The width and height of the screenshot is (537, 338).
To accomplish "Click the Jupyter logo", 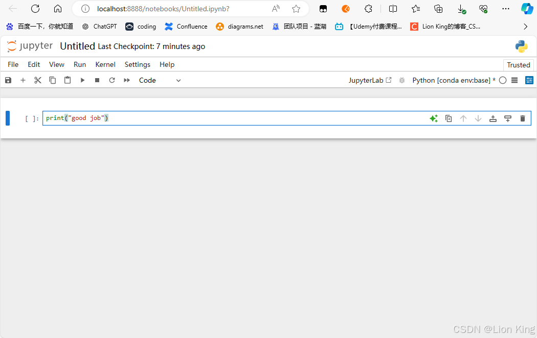I will [x=30, y=46].
